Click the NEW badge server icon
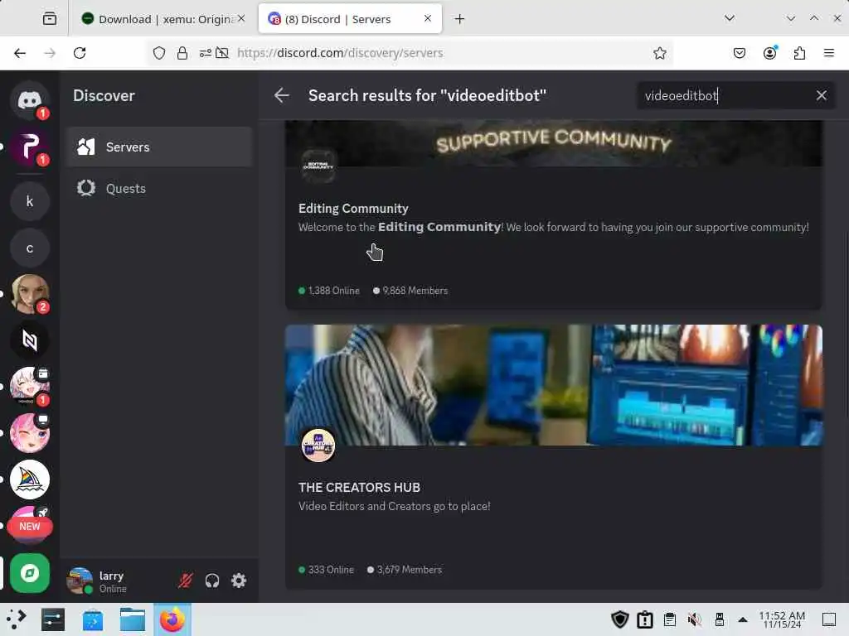Screen dimensions: 849x636 click(29, 526)
